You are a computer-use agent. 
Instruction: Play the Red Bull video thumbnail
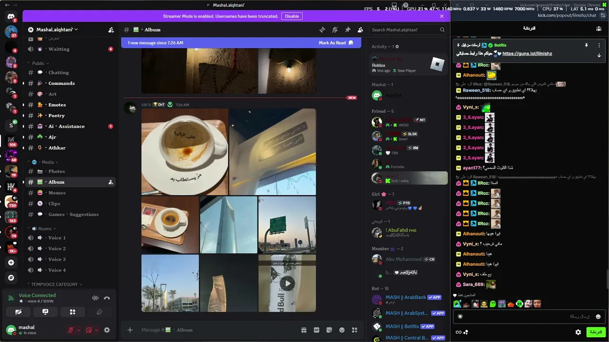pos(287,284)
